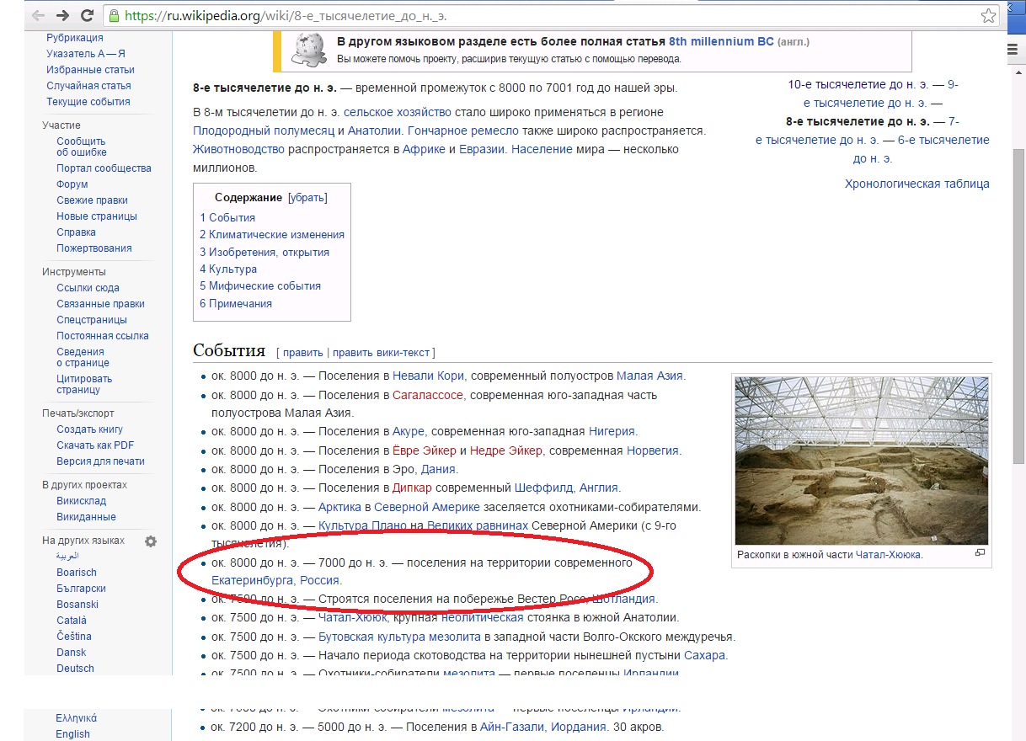Click Постоянная ссылка link

[103, 336]
